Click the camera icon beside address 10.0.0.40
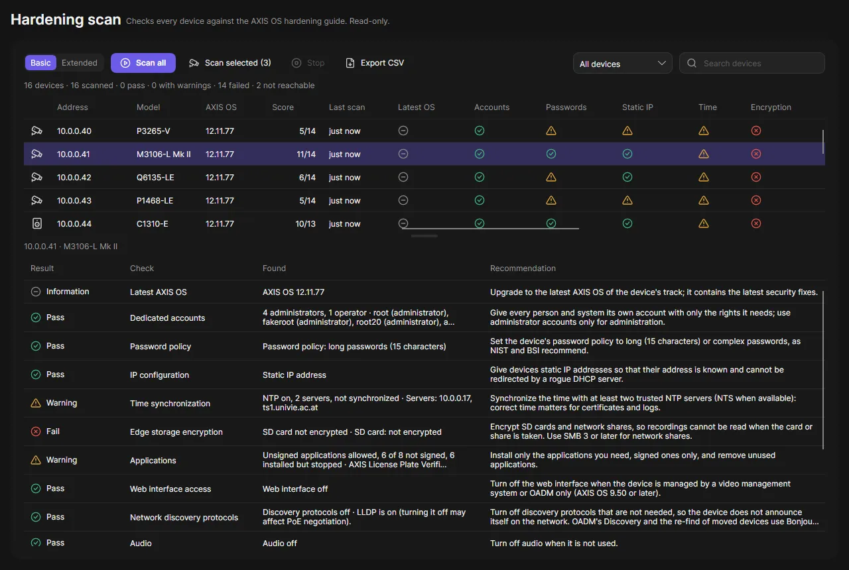The image size is (849, 570). (36, 131)
